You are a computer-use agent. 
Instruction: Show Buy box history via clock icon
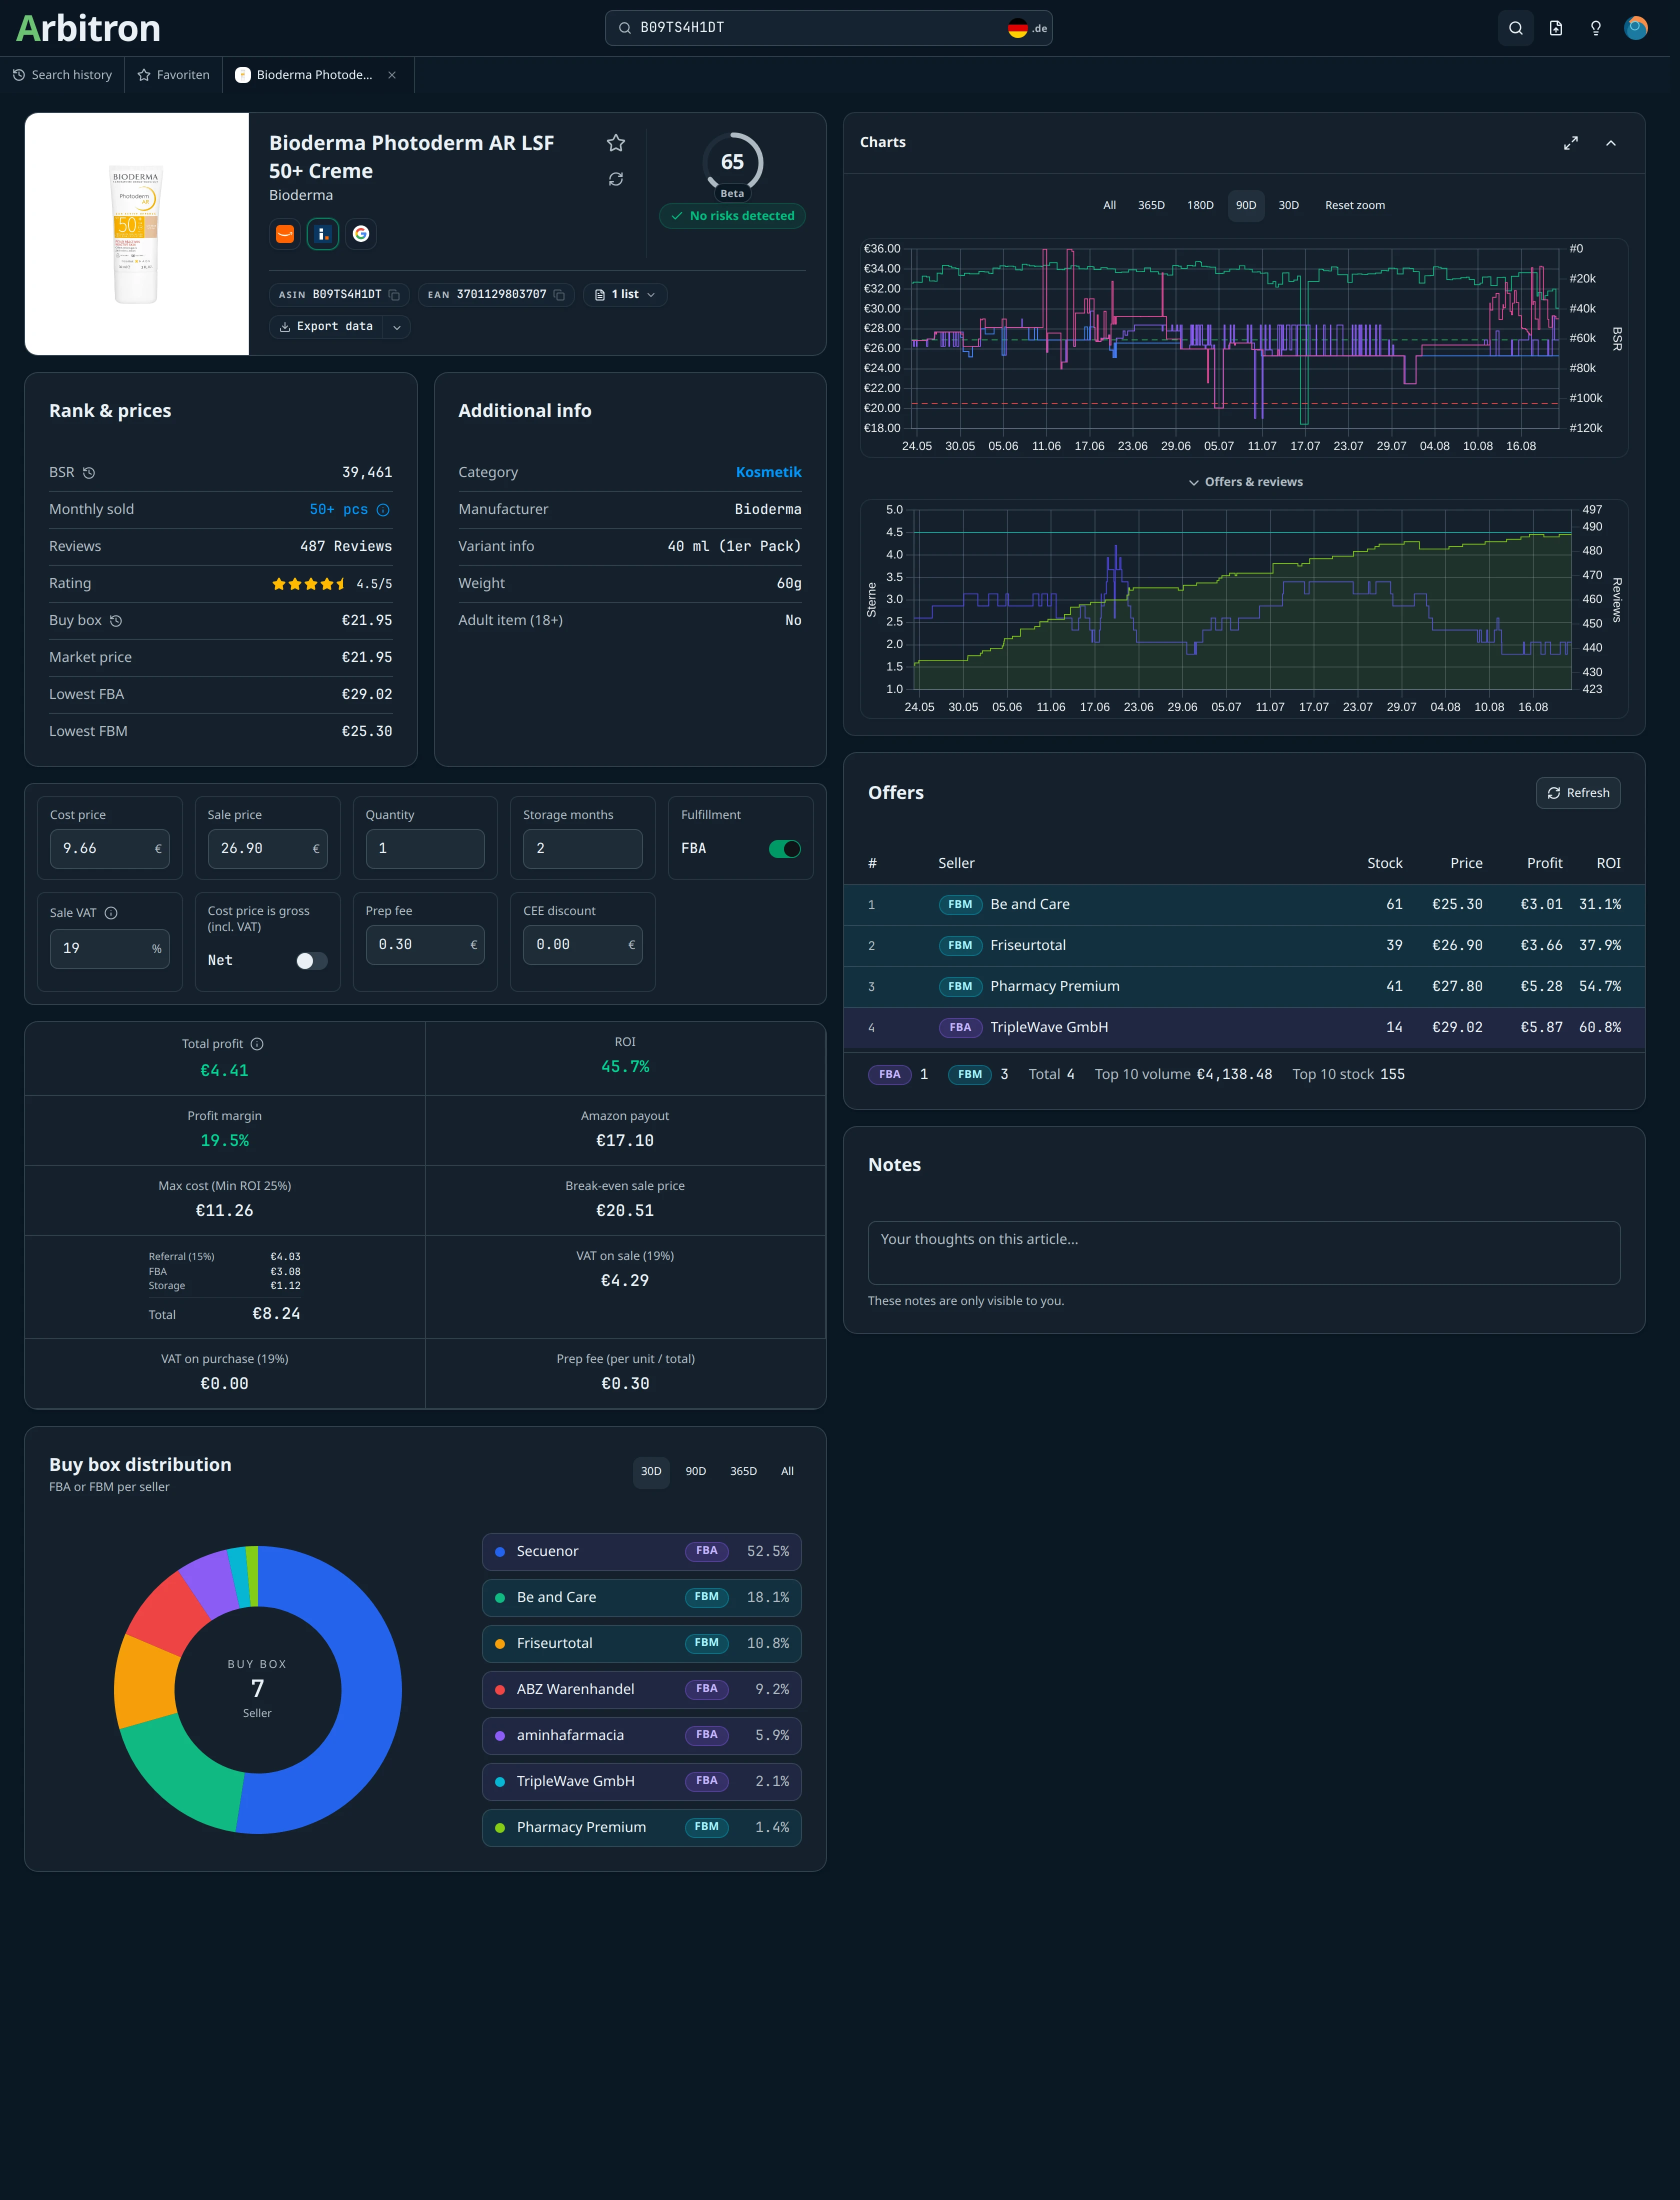(116, 621)
